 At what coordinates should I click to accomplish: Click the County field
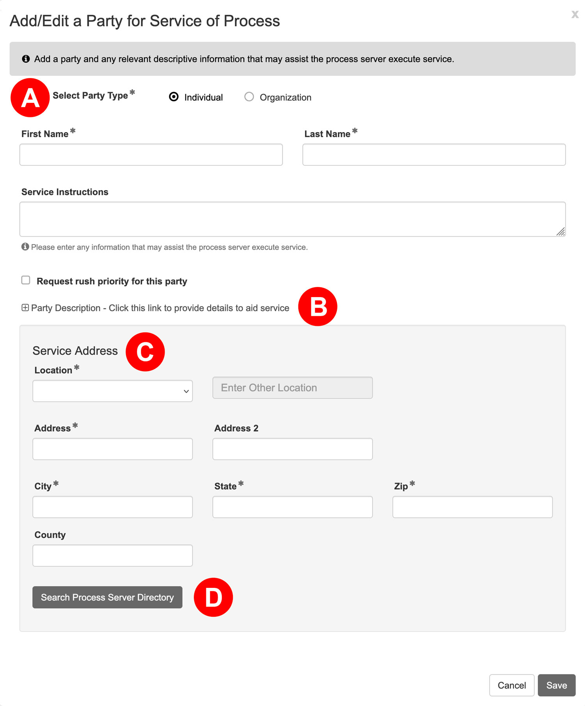click(112, 556)
